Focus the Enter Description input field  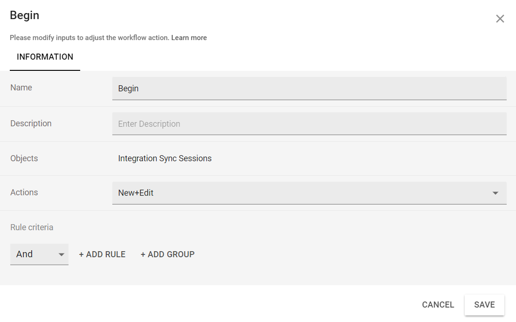[x=309, y=124]
